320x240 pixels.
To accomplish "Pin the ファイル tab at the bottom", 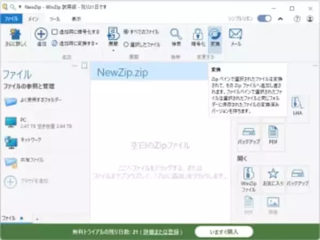I will pyautogui.click(x=22, y=218).
